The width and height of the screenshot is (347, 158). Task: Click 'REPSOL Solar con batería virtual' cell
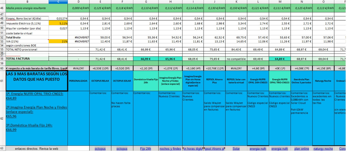tap(236, 81)
